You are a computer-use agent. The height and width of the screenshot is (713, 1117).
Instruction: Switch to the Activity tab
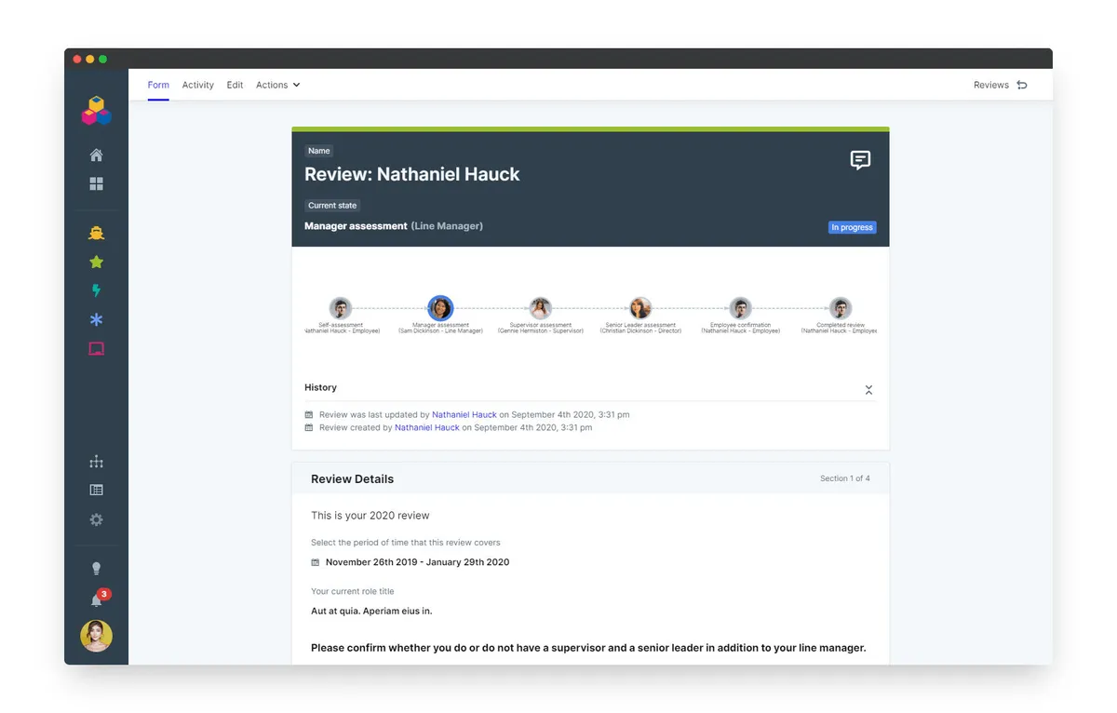pos(198,85)
